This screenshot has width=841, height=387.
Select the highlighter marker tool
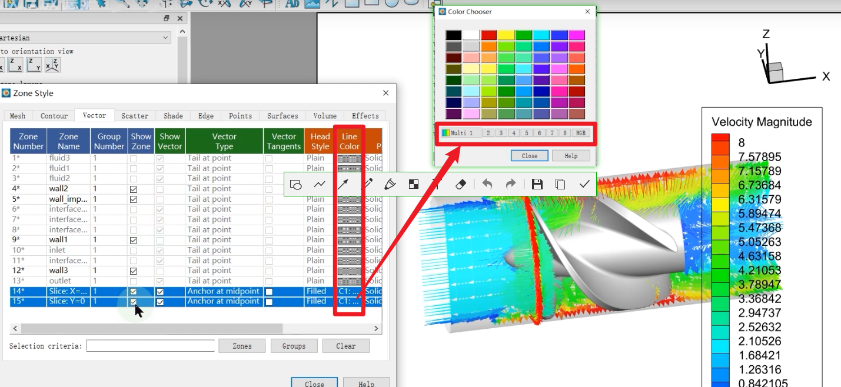pos(390,185)
